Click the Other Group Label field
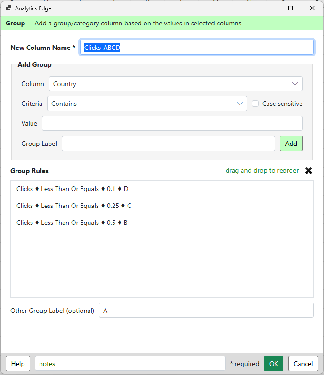The width and height of the screenshot is (324, 375). tap(206, 310)
